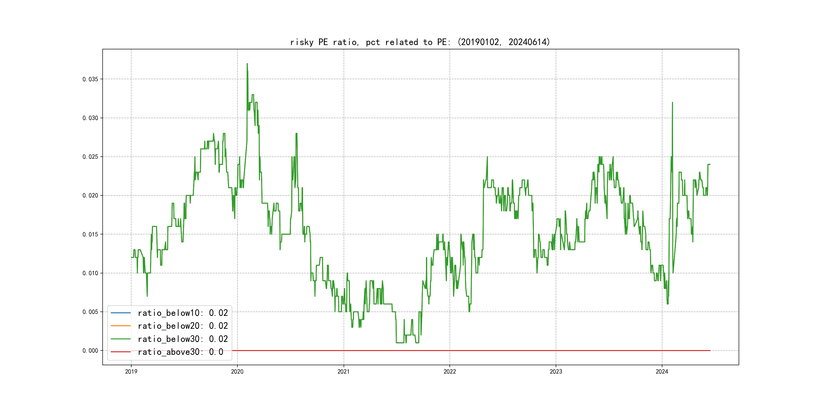The image size is (821, 410).
Task: Click the 2019 x-axis tick label
Action: click(x=131, y=372)
